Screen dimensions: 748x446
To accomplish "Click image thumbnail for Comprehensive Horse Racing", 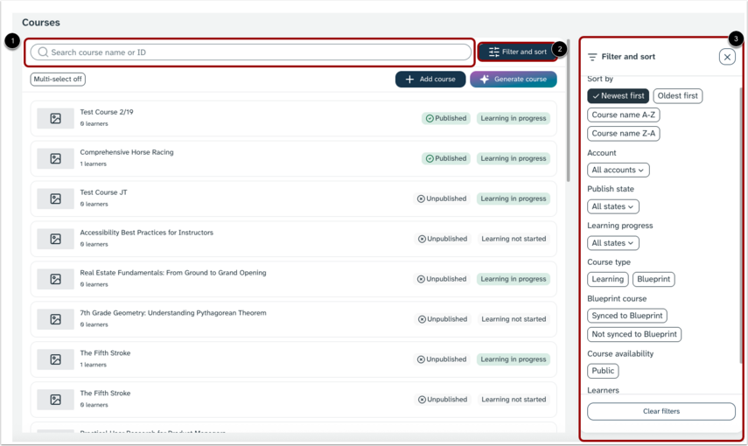I will pyautogui.click(x=55, y=158).
